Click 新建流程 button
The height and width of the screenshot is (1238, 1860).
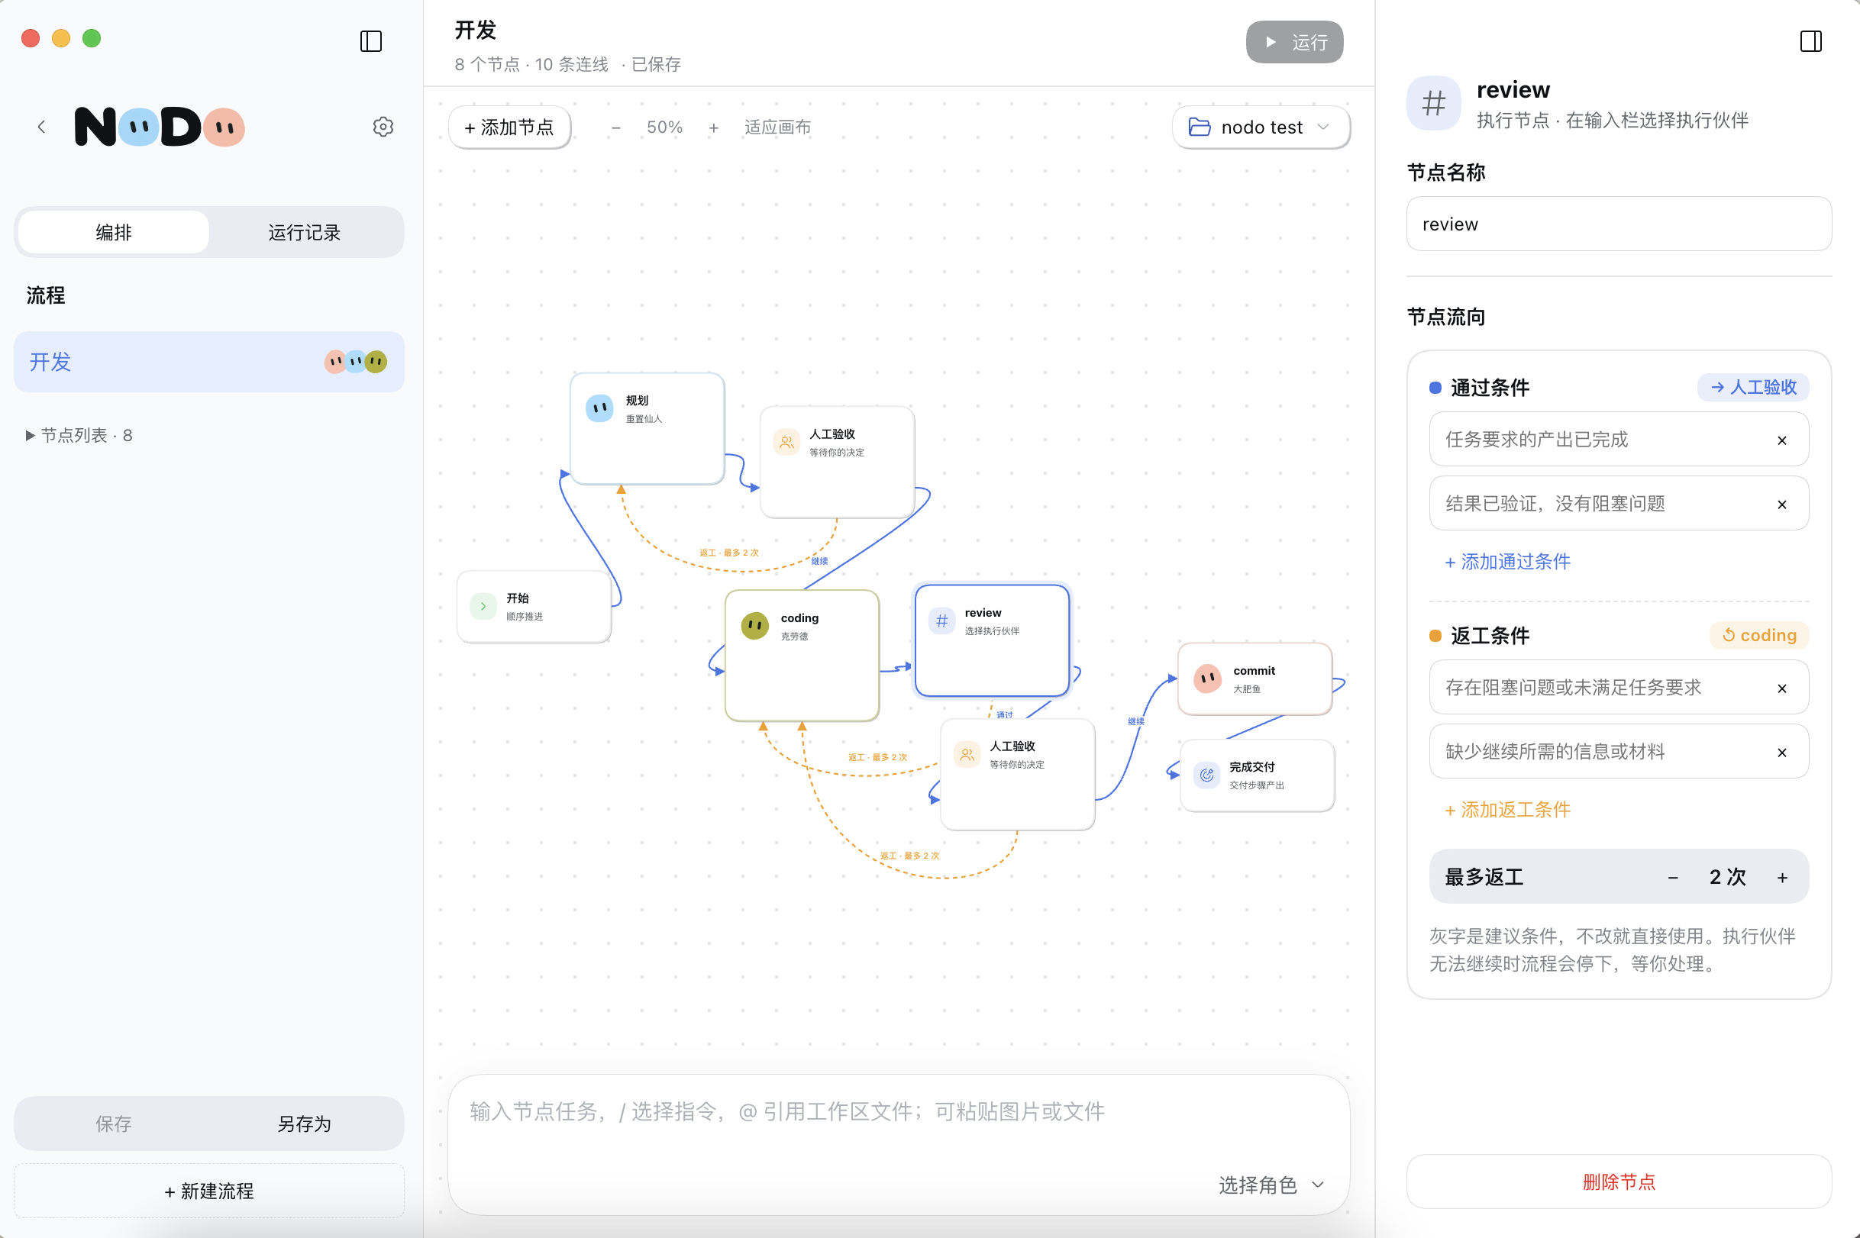(x=208, y=1191)
